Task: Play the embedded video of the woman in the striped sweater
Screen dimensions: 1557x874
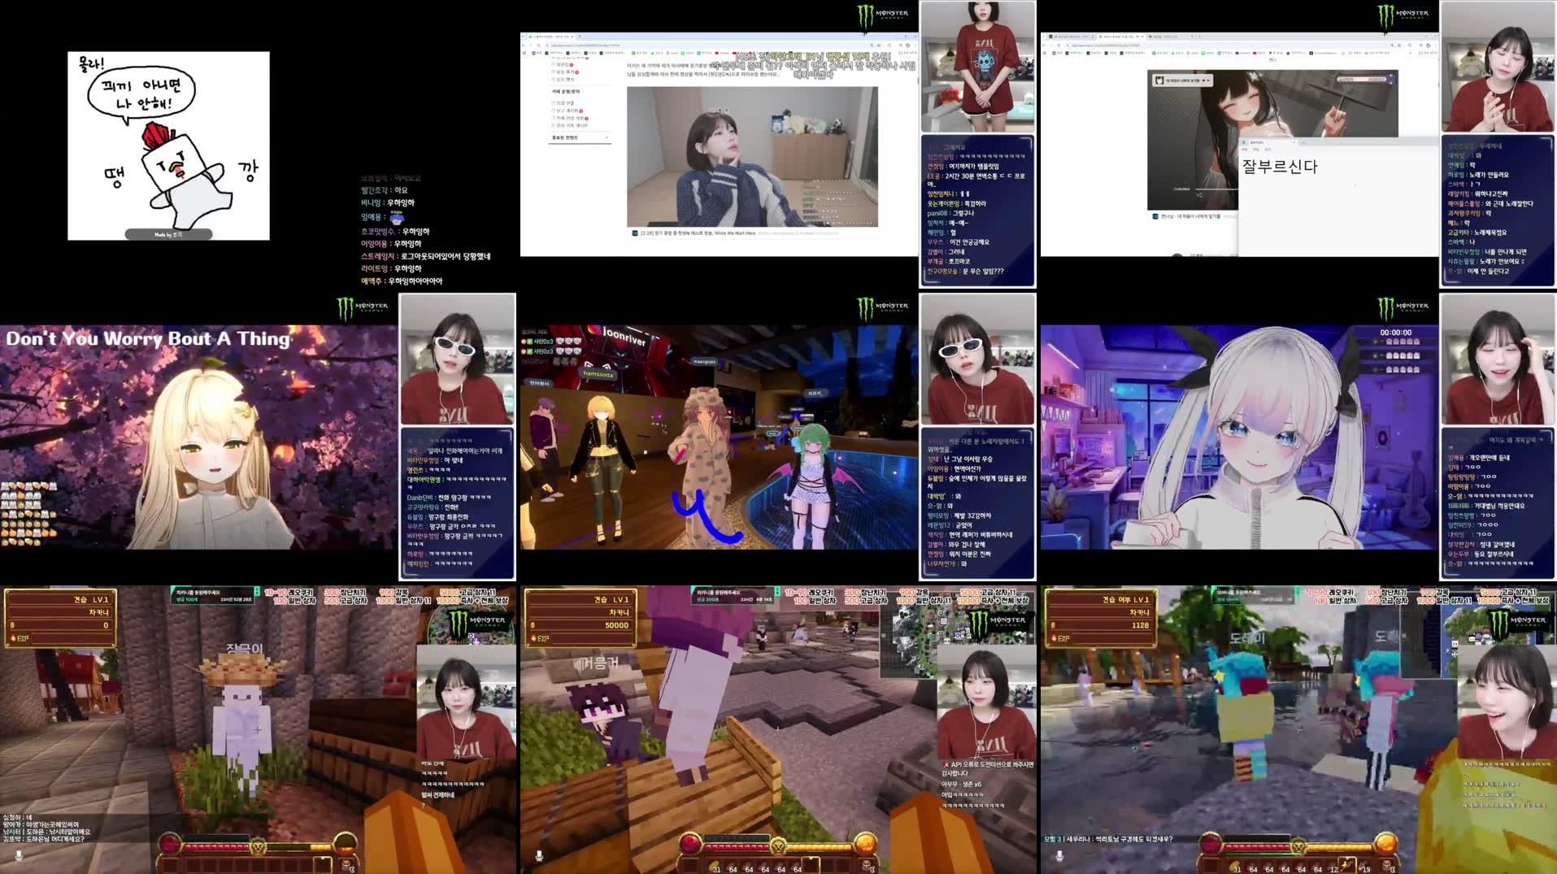Action: [752, 156]
